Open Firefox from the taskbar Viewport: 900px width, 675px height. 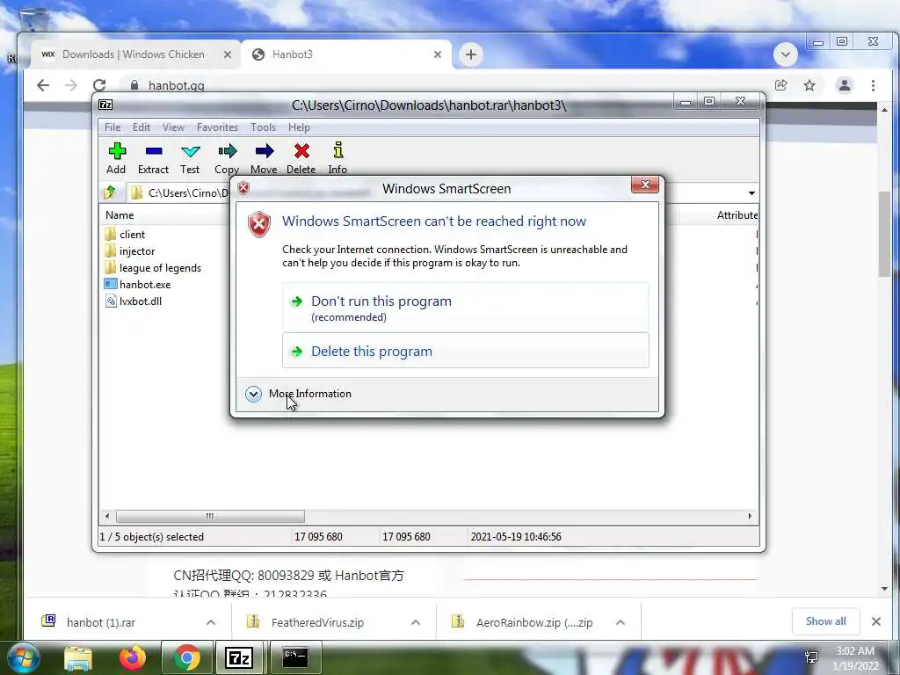point(133,657)
